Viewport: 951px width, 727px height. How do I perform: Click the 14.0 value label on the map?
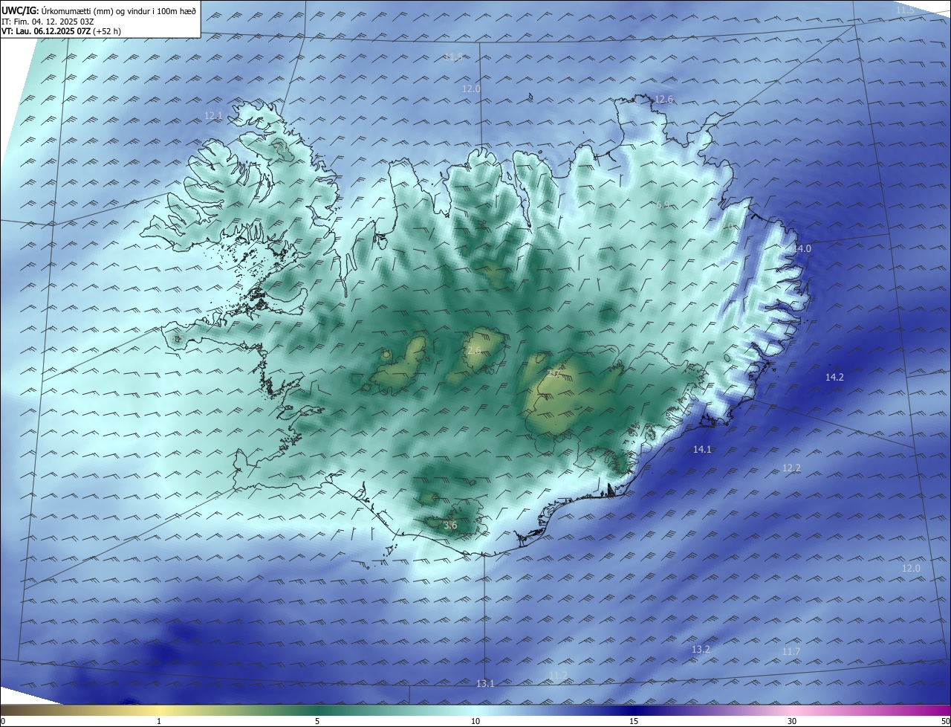[x=802, y=249]
